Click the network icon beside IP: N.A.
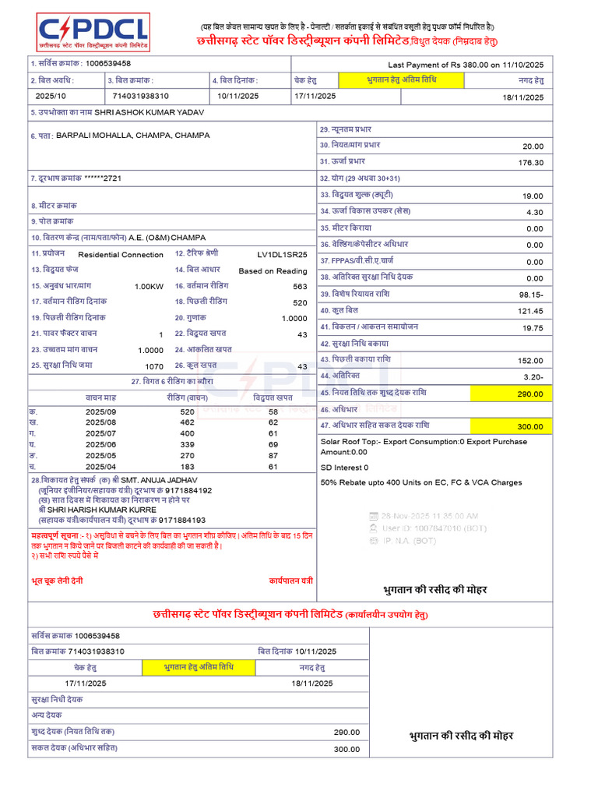The height and width of the screenshot is (798, 598). (374, 541)
